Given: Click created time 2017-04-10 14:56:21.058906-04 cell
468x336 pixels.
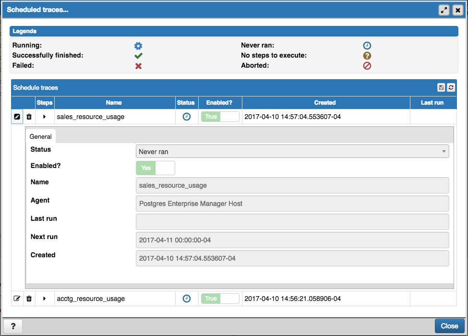Looking at the screenshot, I should pos(326,299).
